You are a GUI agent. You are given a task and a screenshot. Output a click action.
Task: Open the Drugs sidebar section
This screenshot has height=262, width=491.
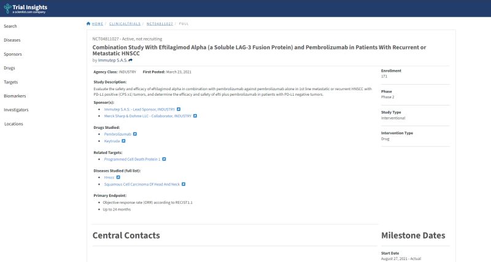tap(10, 68)
